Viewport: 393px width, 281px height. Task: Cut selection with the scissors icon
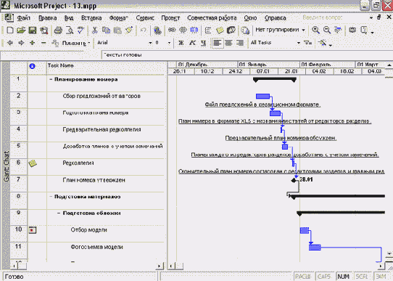click(x=94, y=30)
